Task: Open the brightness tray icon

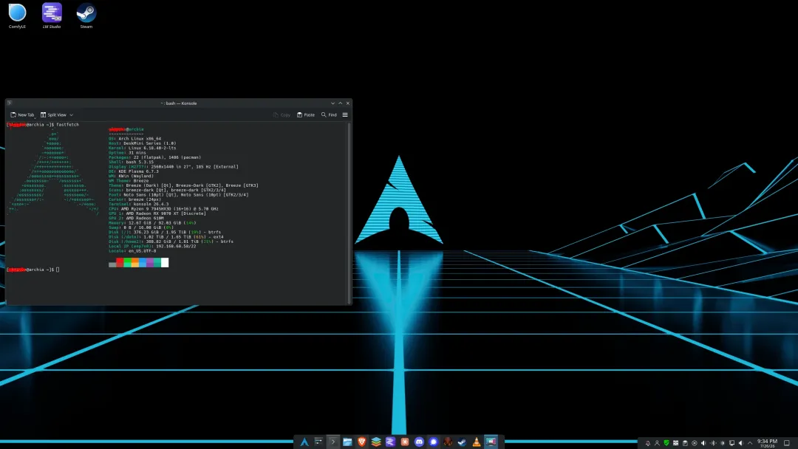Action: click(x=722, y=443)
